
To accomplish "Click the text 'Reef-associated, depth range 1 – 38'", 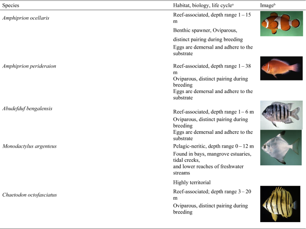I will pos(212,66).
